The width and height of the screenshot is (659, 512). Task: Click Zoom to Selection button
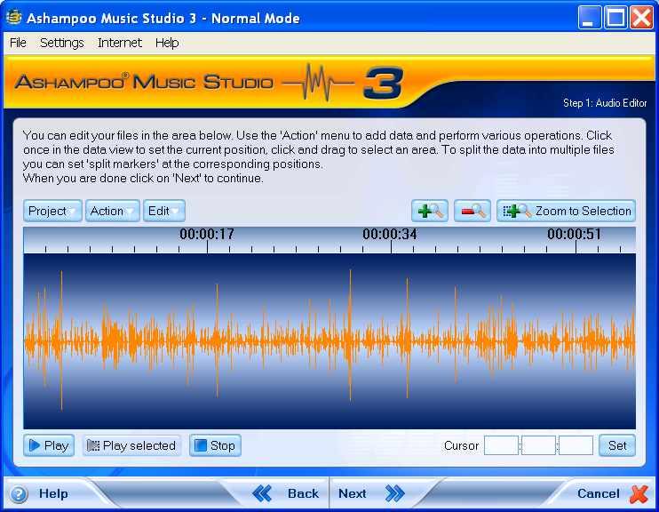tap(567, 211)
